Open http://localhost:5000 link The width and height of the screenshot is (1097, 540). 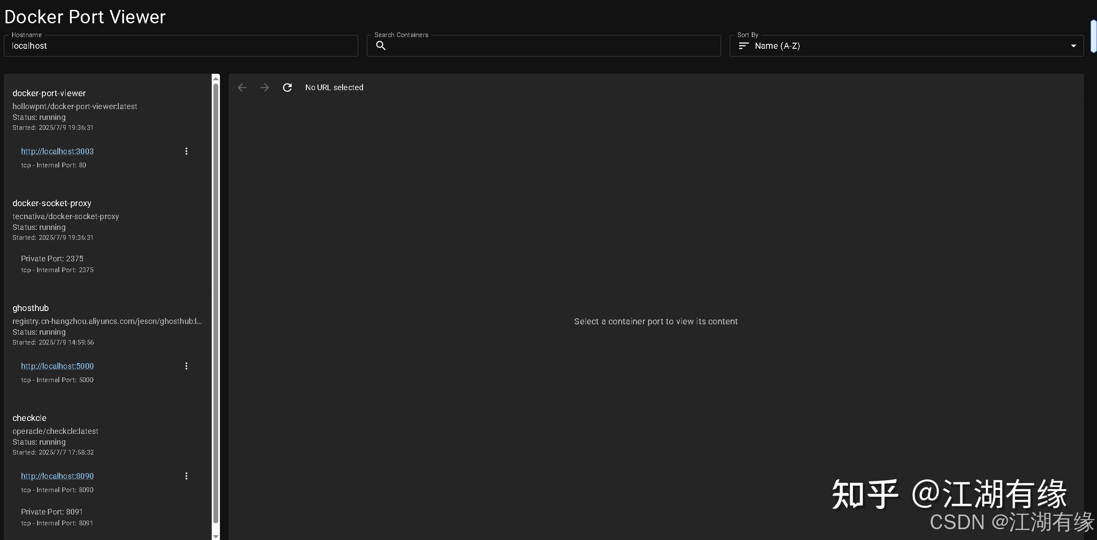57,366
